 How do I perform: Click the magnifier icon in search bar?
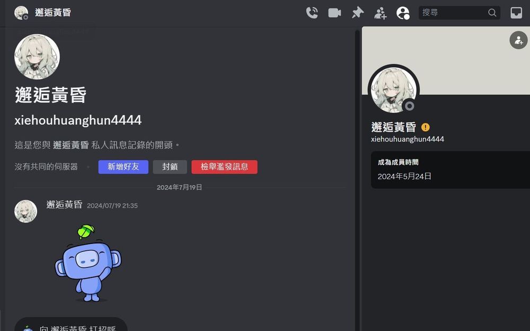(492, 12)
